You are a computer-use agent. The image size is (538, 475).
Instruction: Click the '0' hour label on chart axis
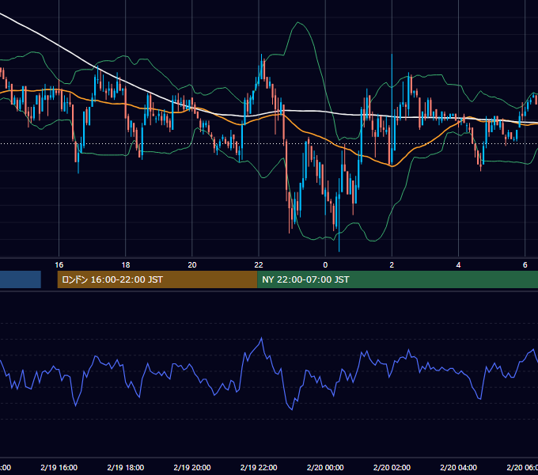[325, 264]
